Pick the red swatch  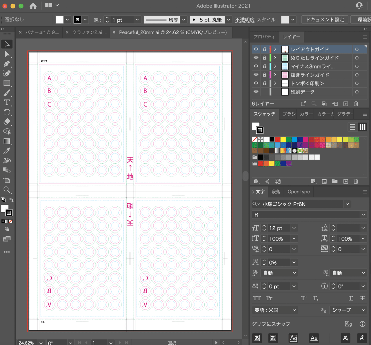click(x=277, y=139)
